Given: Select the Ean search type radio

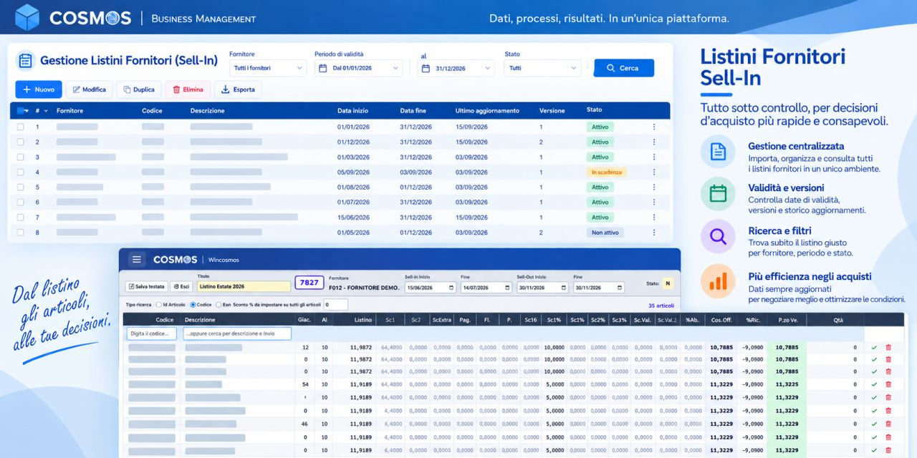Looking at the screenshot, I should click(219, 305).
